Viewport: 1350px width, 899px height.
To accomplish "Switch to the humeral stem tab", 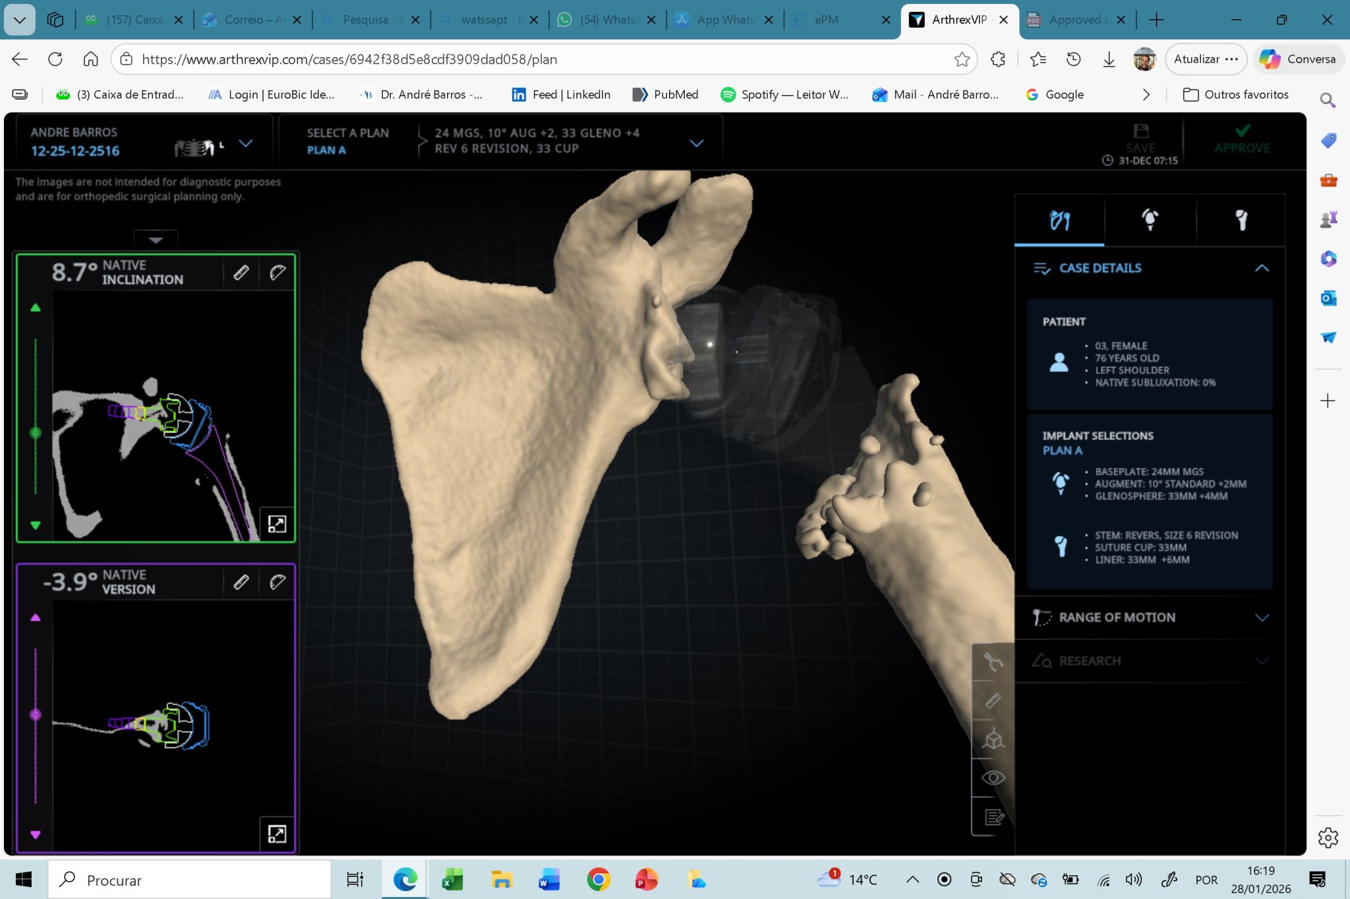I will pos(1241,220).
